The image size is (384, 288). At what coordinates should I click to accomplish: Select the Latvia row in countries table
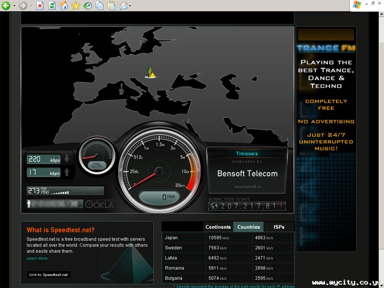[228, 258]
